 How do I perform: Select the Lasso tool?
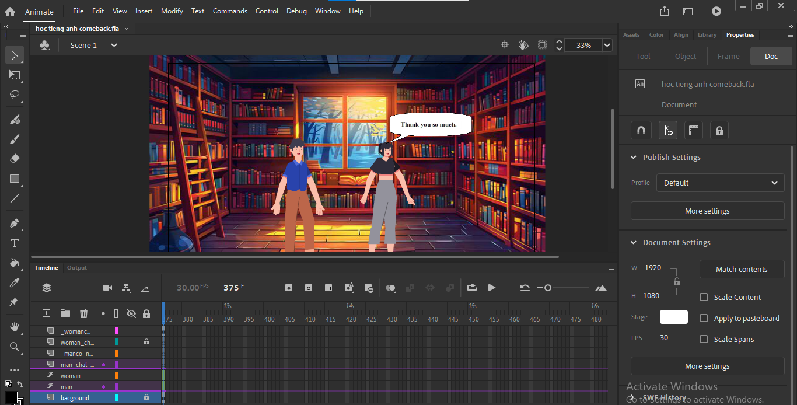pos(15,95)
